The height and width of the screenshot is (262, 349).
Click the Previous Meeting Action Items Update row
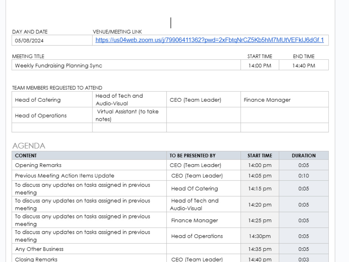(89, 176)
